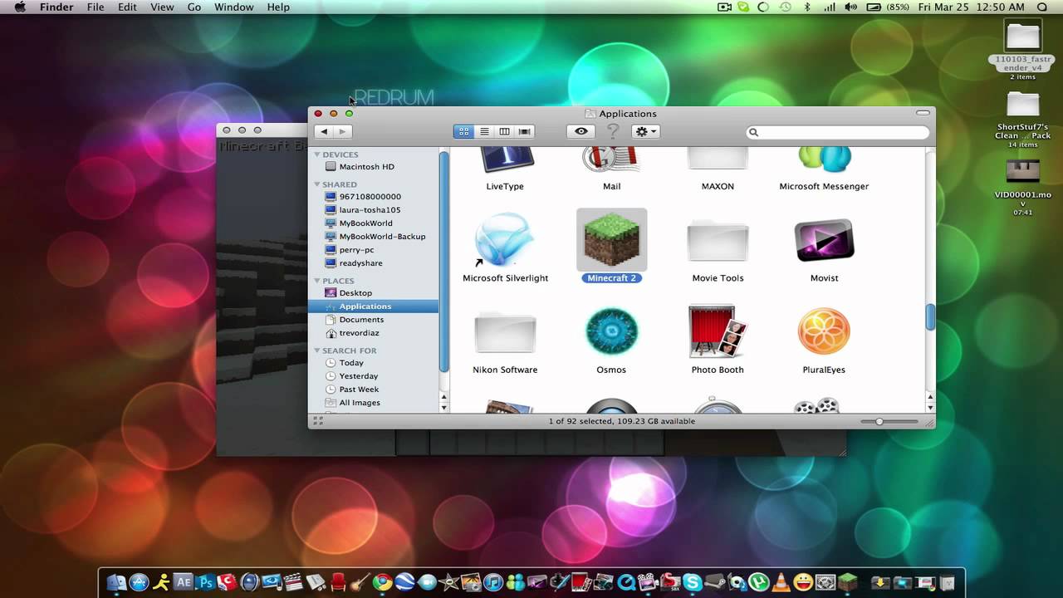Viewport: 1063px width, 598px height.
Task: Click the Bluetooth menu bar icon
Action: coord(806,7)
